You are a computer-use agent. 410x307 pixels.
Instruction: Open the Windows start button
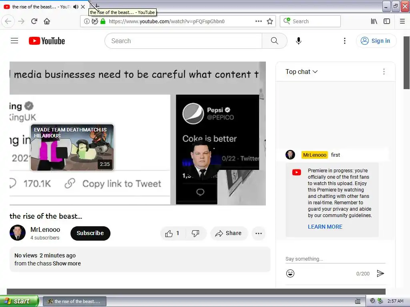click(19, 301)
